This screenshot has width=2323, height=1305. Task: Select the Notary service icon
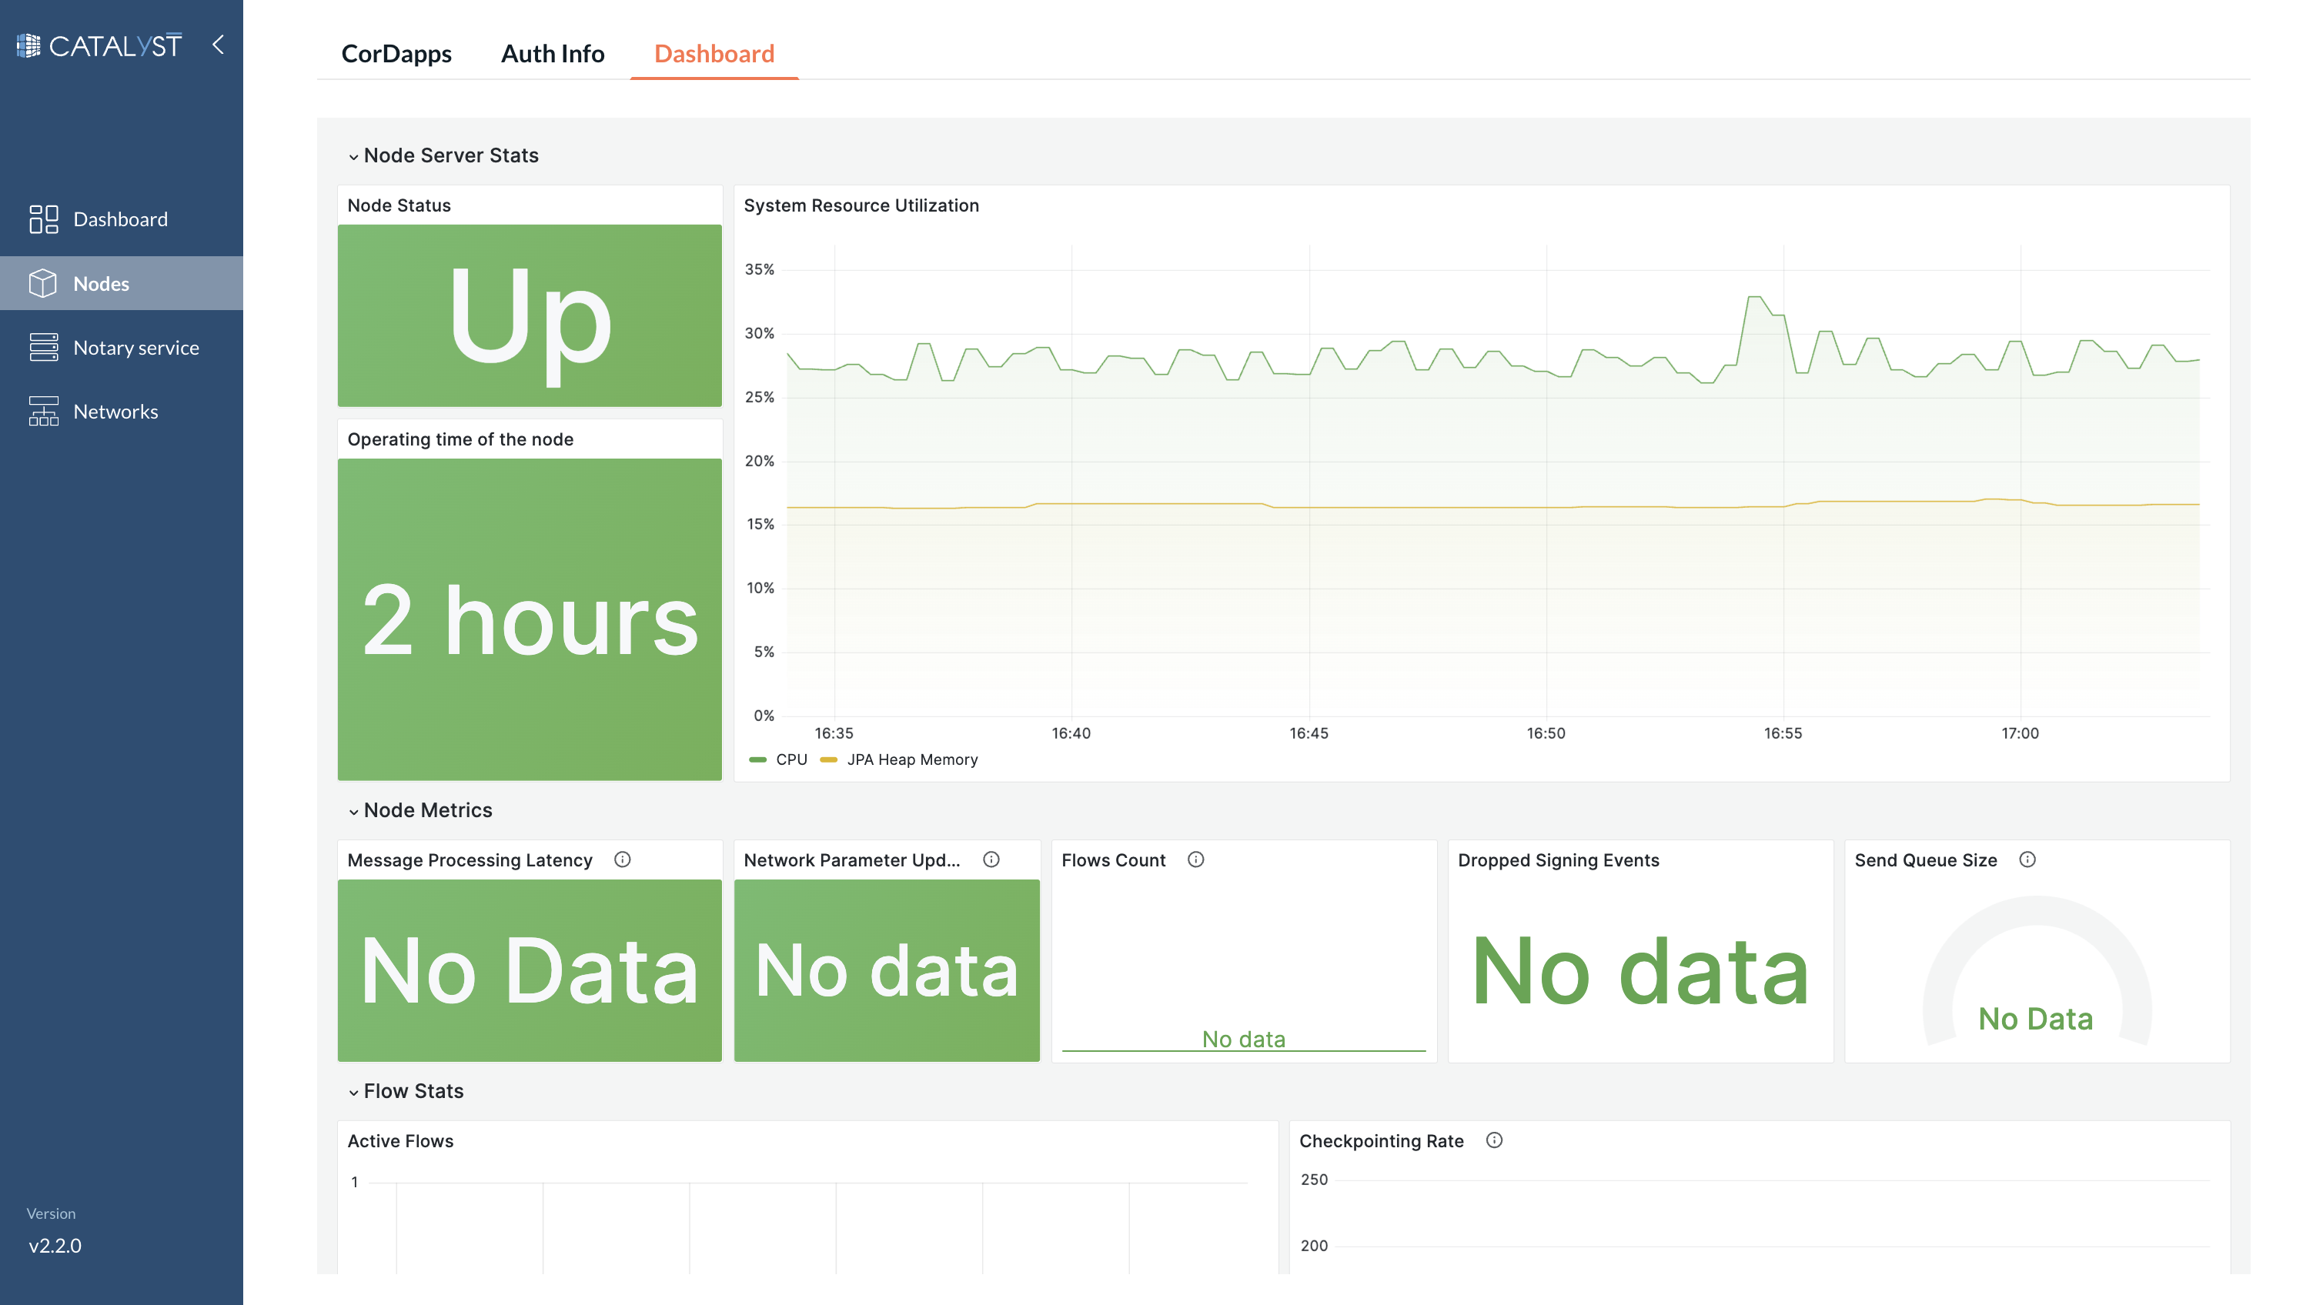42,347
